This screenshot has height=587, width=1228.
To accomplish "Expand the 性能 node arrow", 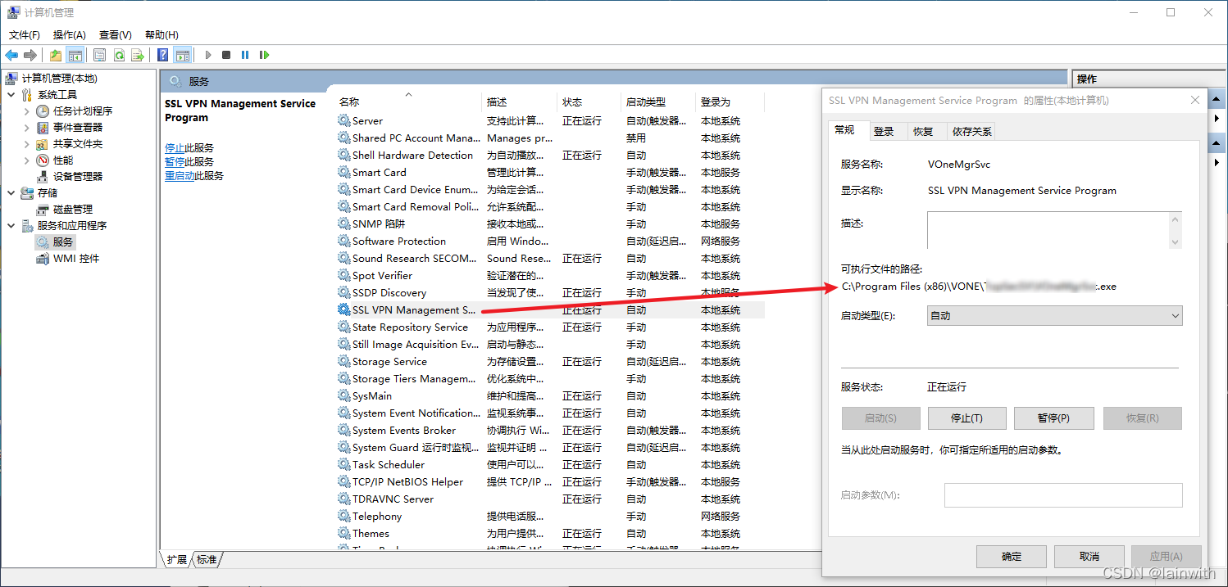I will [27, 160].
